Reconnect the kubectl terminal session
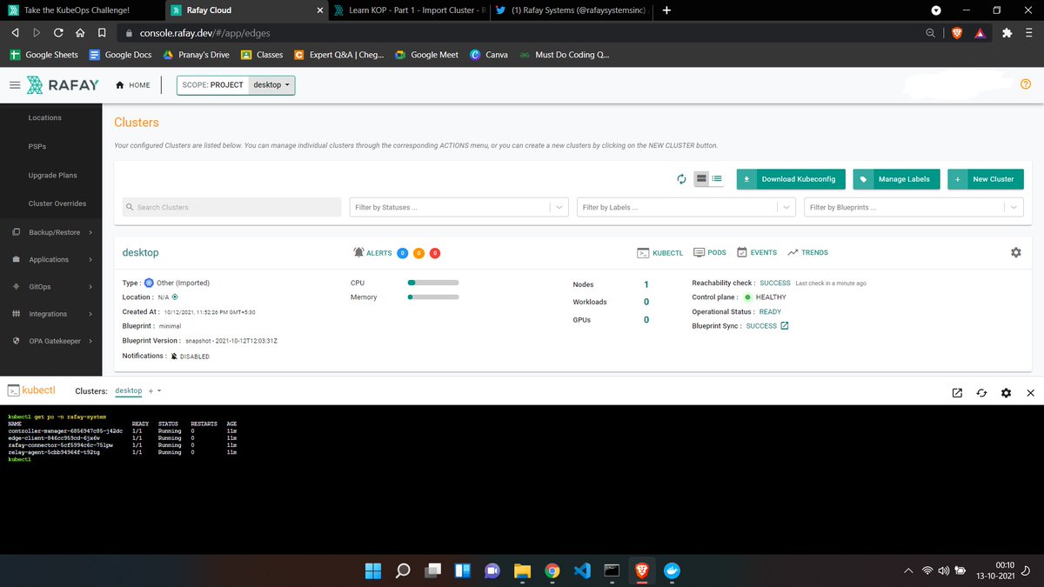The height and width of the screenshot is (587, 1044). [981, 393]
